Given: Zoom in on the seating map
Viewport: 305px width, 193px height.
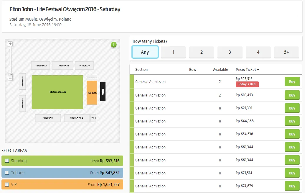Looking at the screenshot, I should [10, 44].
